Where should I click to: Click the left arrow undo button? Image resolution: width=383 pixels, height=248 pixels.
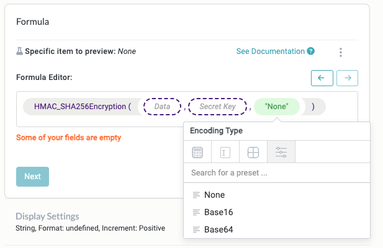tap(321, 78)
